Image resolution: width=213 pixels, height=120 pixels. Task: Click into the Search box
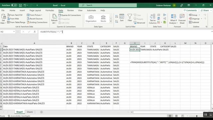(x=108, y=5)
